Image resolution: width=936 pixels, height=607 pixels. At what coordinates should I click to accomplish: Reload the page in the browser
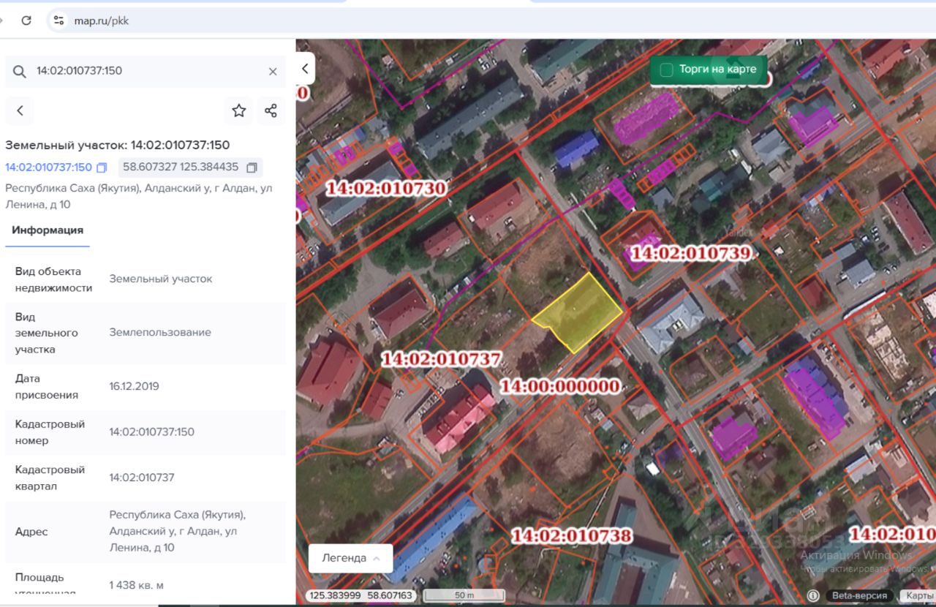click(x=26, y=20)
